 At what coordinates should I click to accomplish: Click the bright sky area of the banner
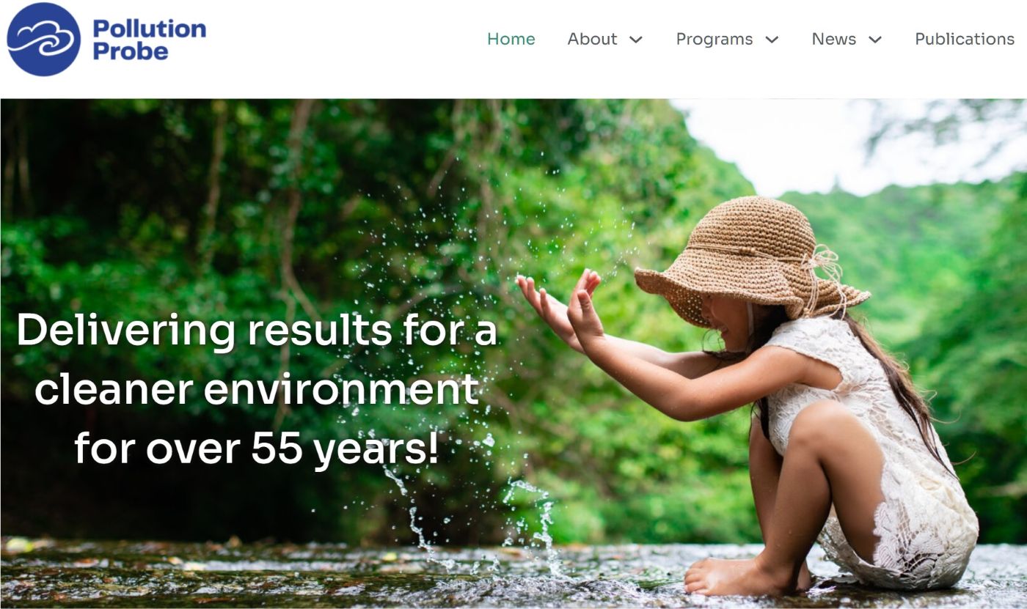(844, 143)
